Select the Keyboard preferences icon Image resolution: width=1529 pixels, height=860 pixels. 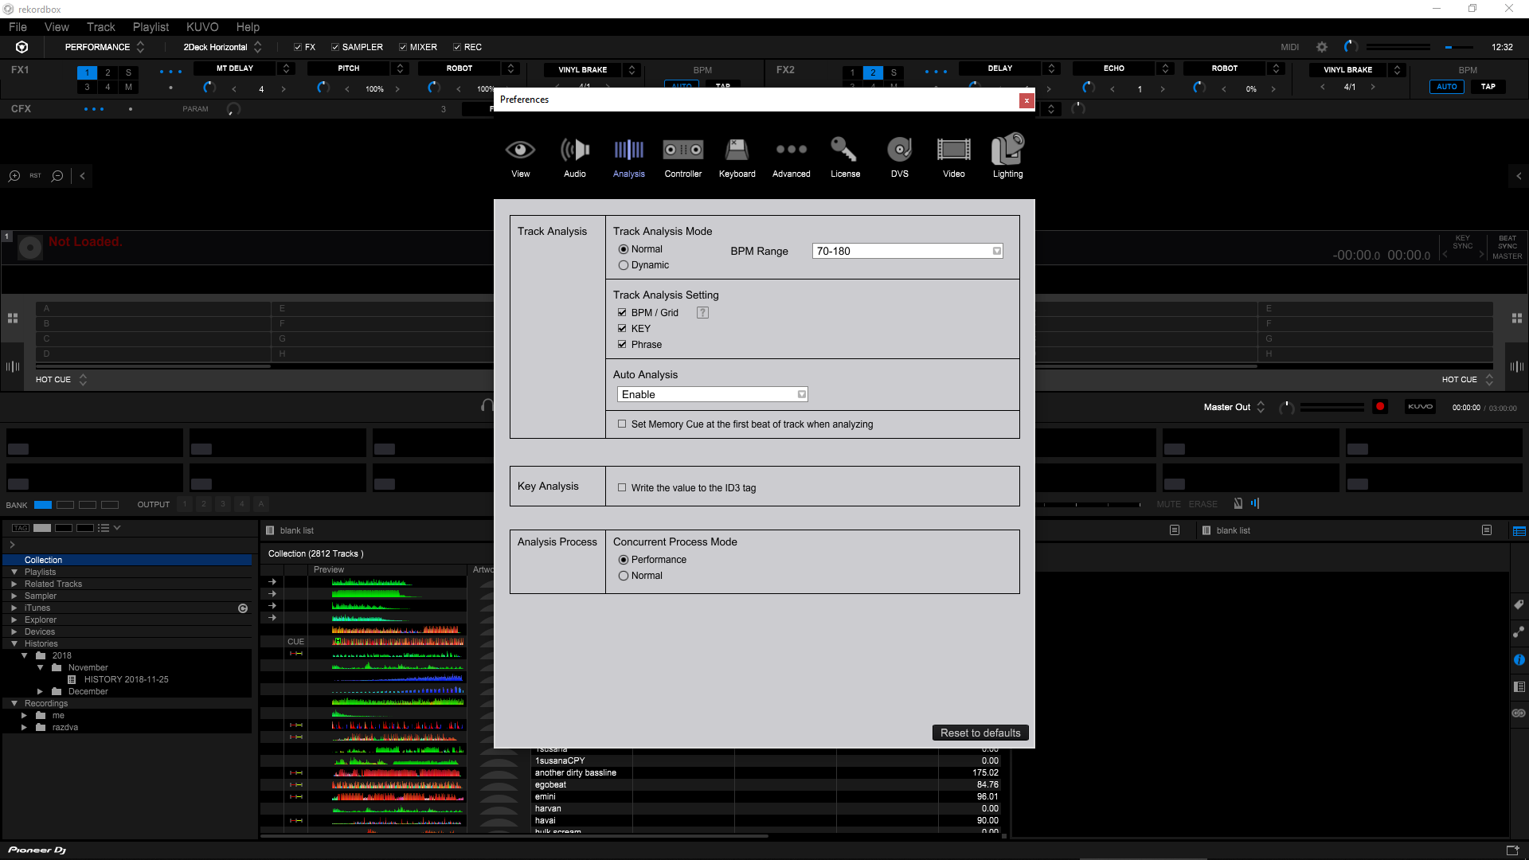coord(737,156)
